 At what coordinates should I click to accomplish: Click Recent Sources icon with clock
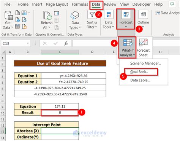coord(24,20)
